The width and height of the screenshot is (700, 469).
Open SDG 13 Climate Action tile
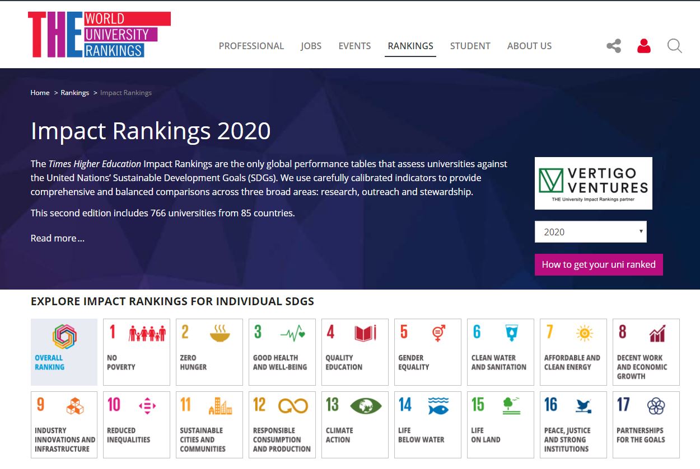(354, 425)
